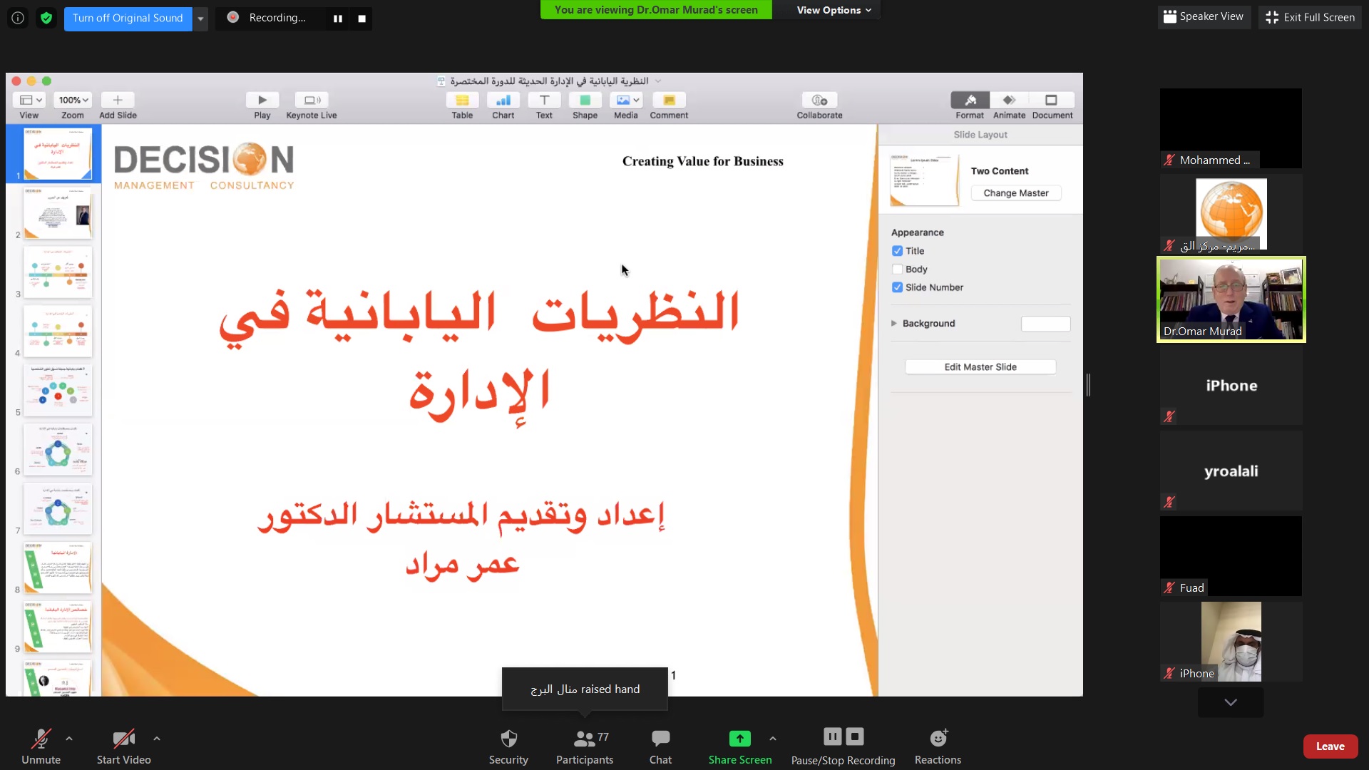
Task: Click Turn off Original Sound button
Action: pyautogui.click(x=128, y=19)
